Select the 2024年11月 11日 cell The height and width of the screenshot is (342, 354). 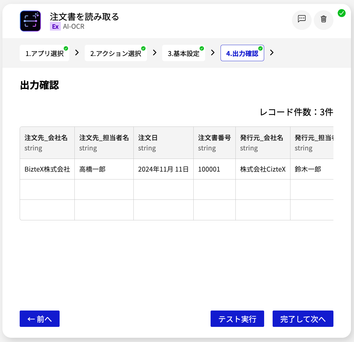pyautogui.click(x=163, y=169)
